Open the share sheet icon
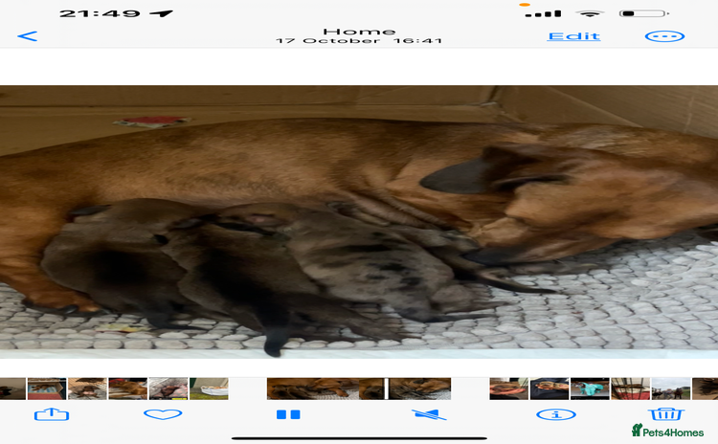 pyautogui.click(x=52, y=414)
